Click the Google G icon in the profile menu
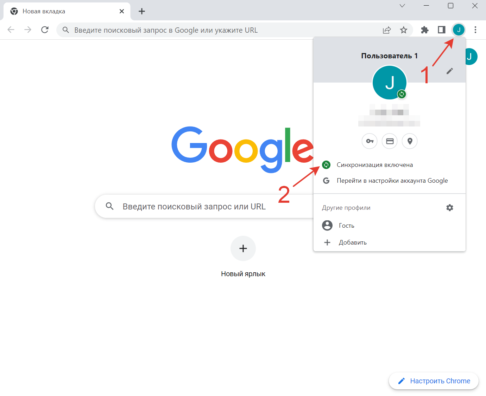Image resolution: width=486 pixels, height=396 pixels. coord(326,181)
